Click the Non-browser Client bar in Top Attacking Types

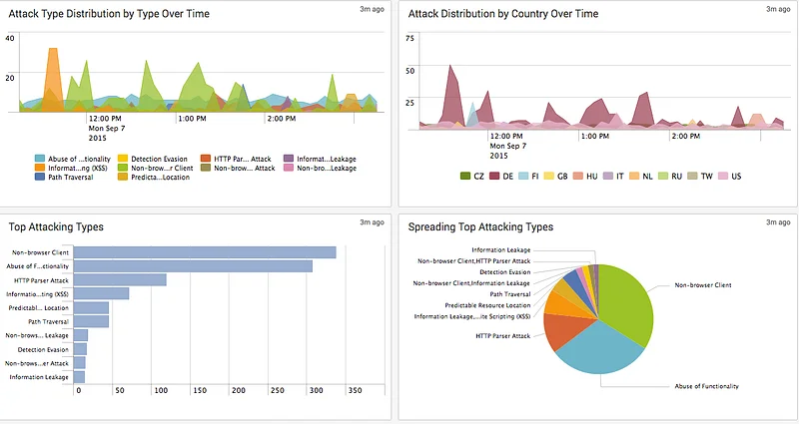pyautogui.click(x=205, y=252)
